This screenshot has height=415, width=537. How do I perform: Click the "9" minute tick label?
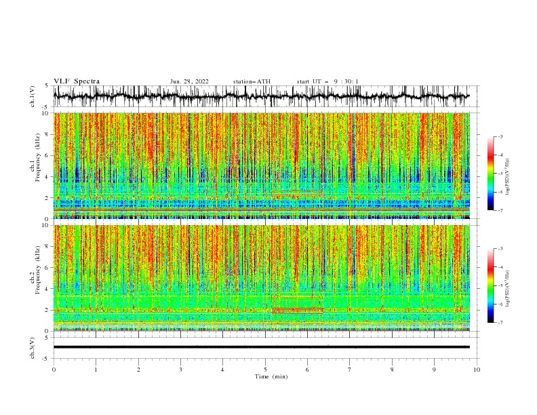tap(434, 370)
